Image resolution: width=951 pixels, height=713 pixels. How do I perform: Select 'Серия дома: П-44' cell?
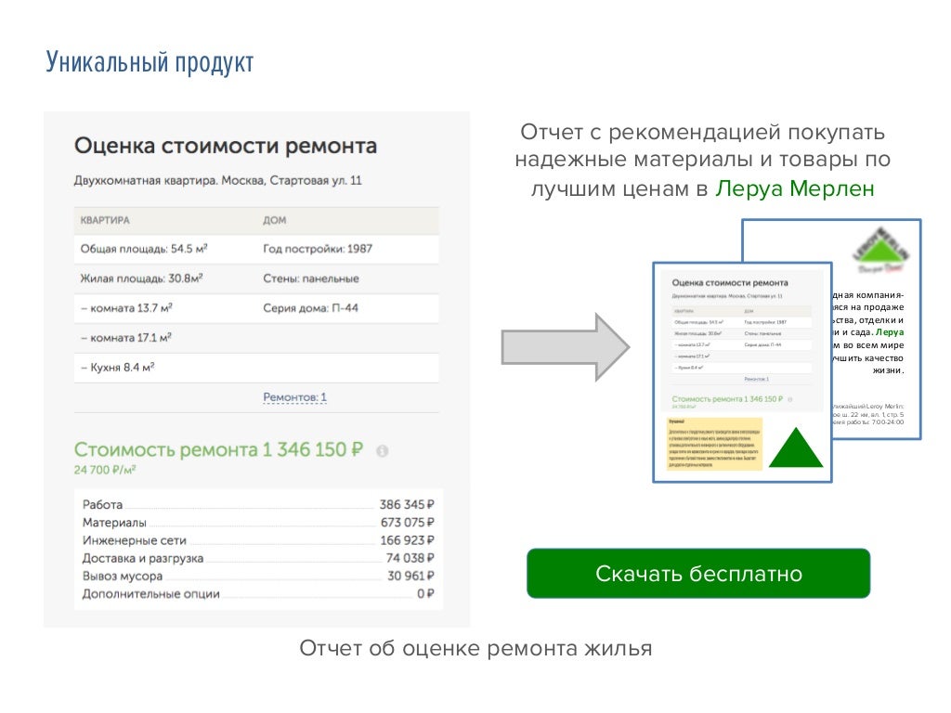[x=310, y=308]
